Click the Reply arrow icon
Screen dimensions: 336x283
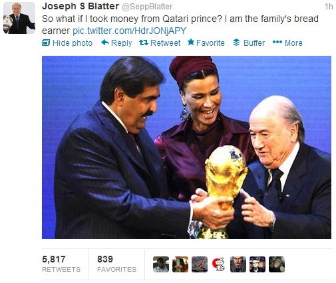click(105, 43)
